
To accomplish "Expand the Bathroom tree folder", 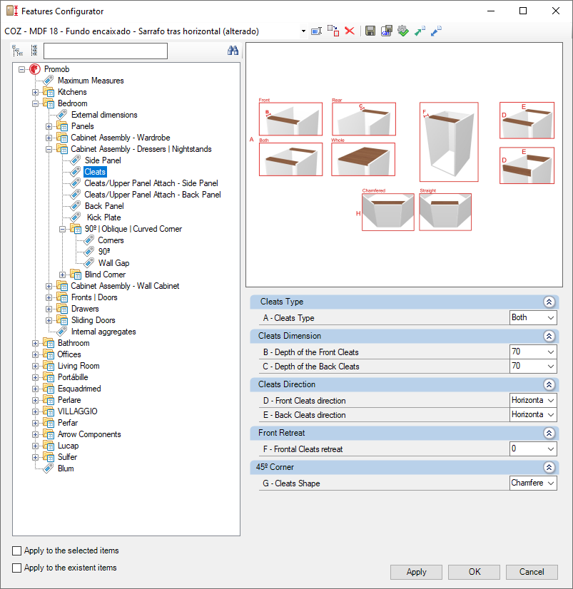I will (35, 343).
